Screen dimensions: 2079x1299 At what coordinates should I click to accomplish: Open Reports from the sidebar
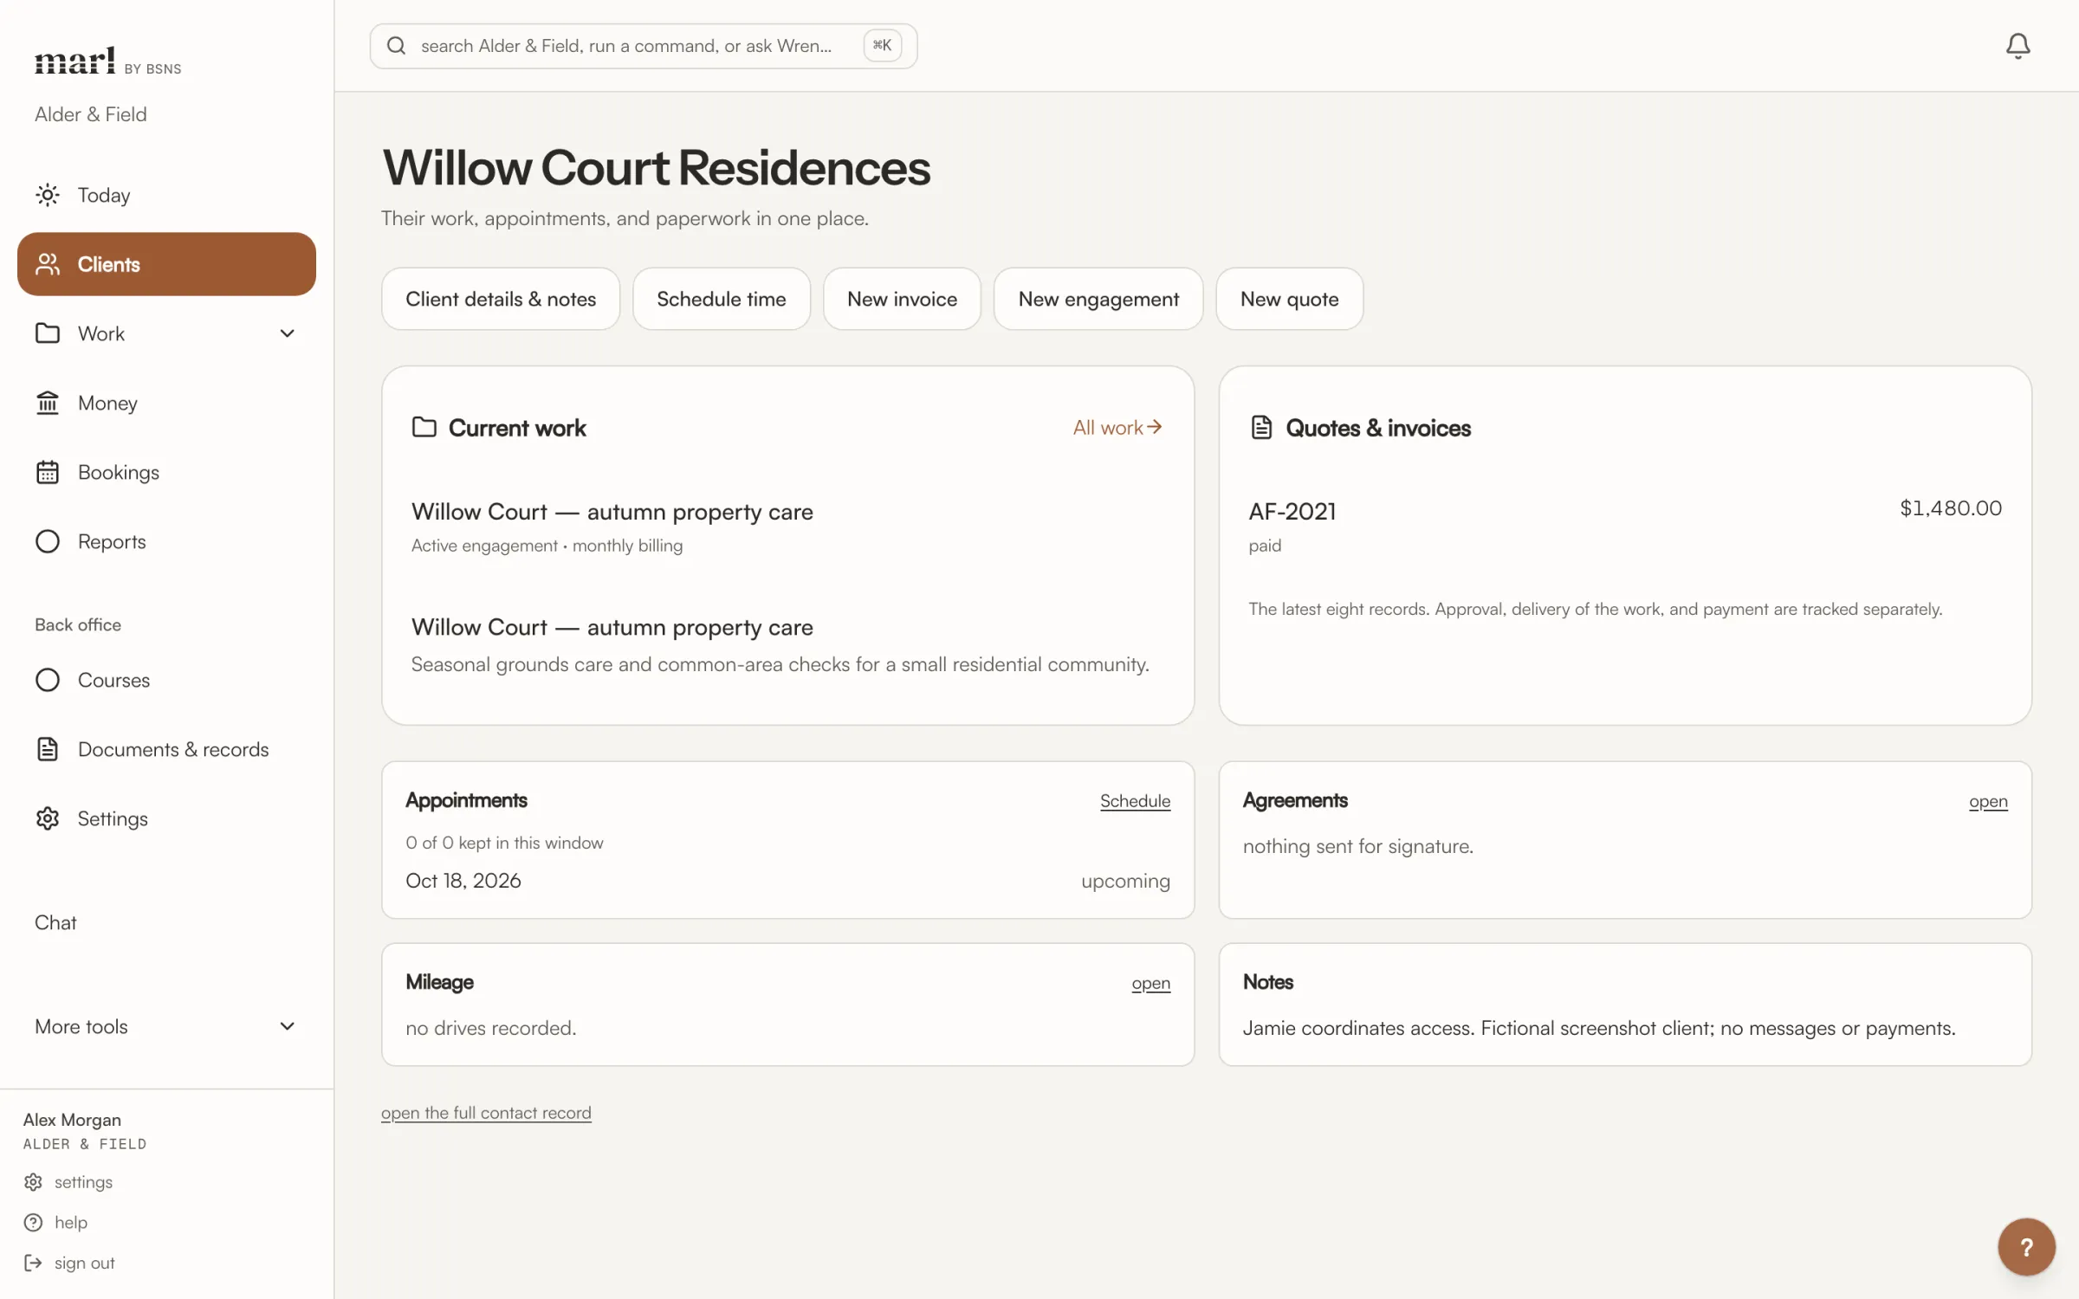tap(166, 541)
